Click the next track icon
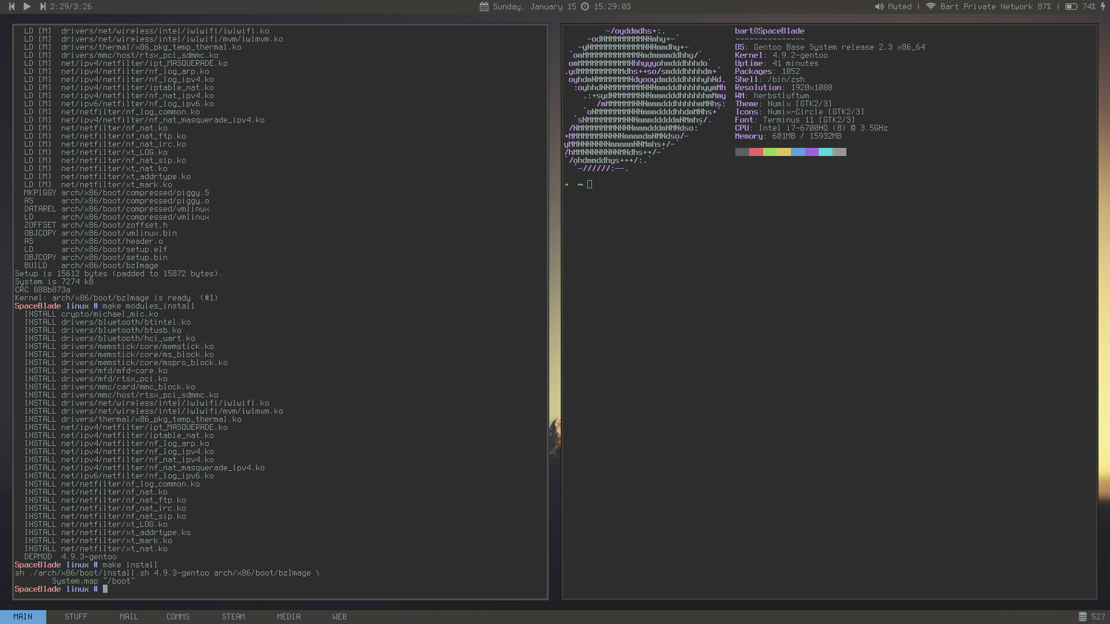Viewport: 1110px width, 624px height. coord(42,6)
